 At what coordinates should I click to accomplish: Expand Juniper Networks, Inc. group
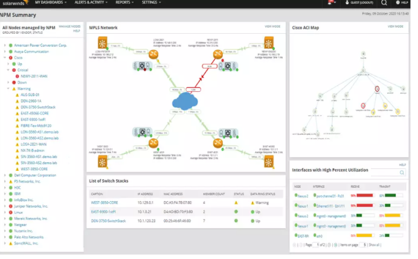click(x=5, y=206)
